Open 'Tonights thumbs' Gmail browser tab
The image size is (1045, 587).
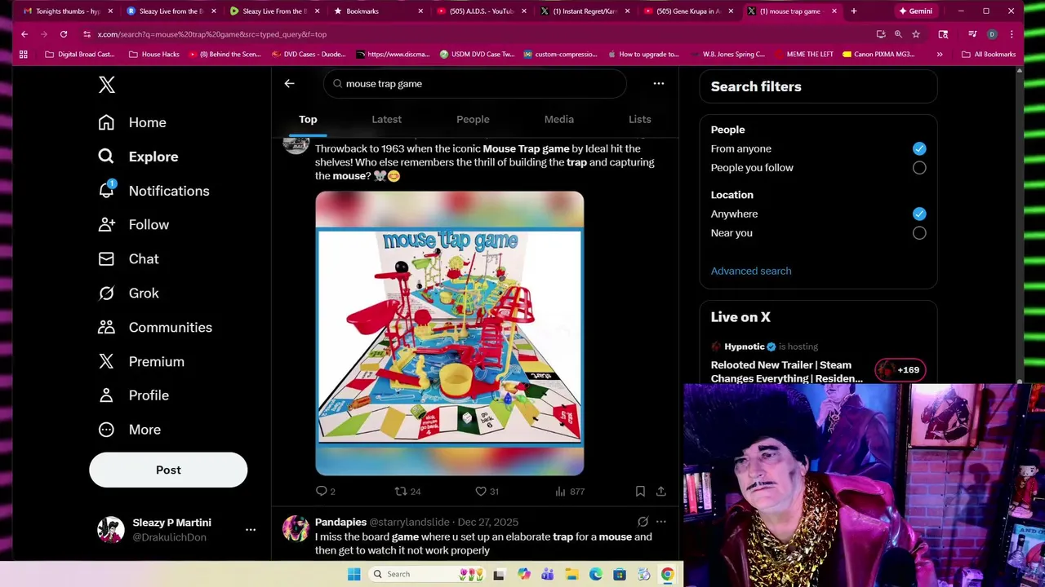point(68,11)
